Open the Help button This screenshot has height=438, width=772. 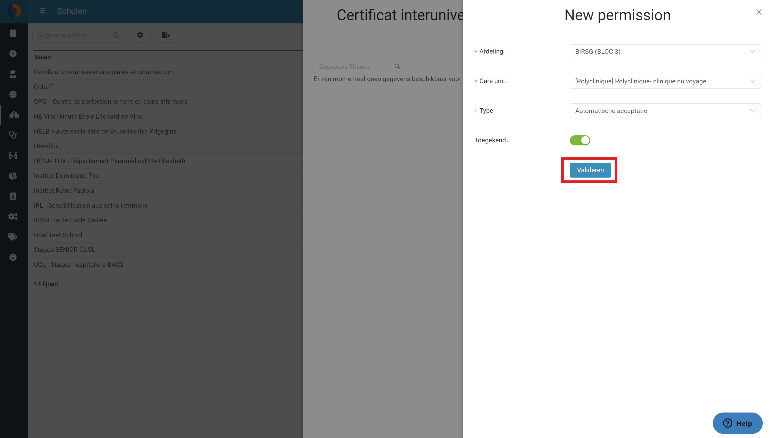click(738, 423)
